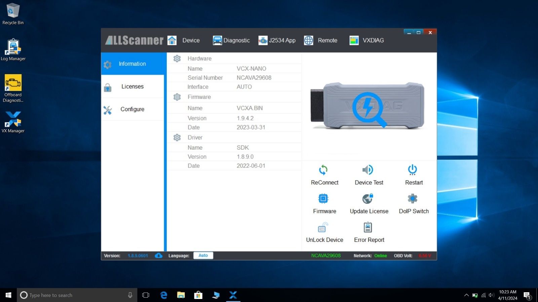The width and height of the screenshot is (538, 302).
Task: Click the cloud update icon in status bar
Action: click(x=159, y=256)
